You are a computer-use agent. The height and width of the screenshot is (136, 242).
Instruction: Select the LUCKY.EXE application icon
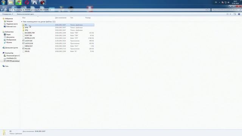coord(23,41)
